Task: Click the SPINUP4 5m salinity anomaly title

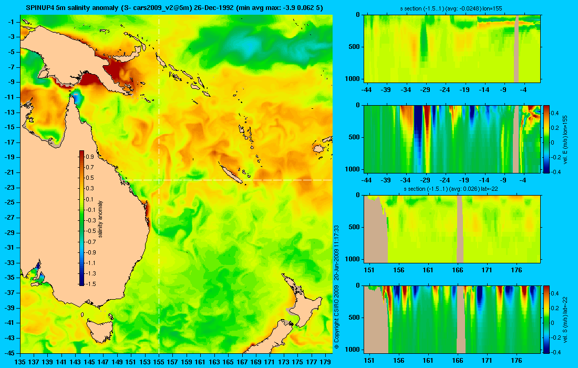Action: pos(174,8)
